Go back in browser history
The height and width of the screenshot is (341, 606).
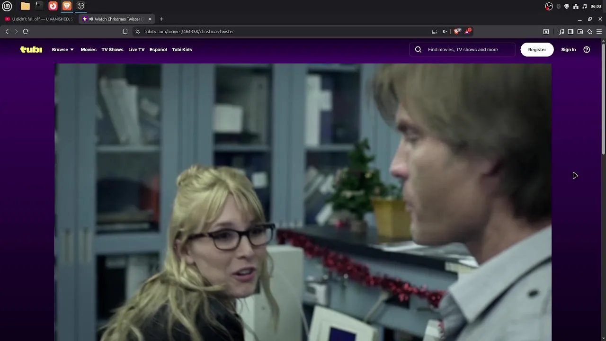pyautogui.click(x=7, y=31)
